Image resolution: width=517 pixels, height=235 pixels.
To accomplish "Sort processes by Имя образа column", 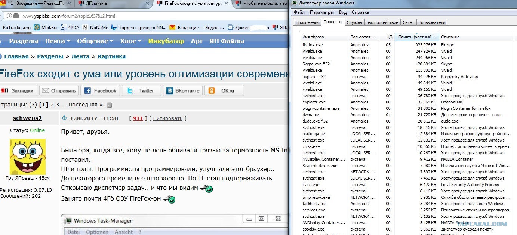I will point(324,37).
